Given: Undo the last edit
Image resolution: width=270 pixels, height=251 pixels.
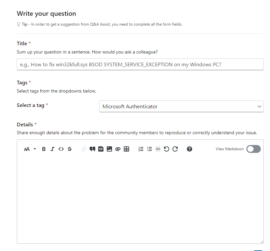Looking at the screenshot, I should [166, 149].
